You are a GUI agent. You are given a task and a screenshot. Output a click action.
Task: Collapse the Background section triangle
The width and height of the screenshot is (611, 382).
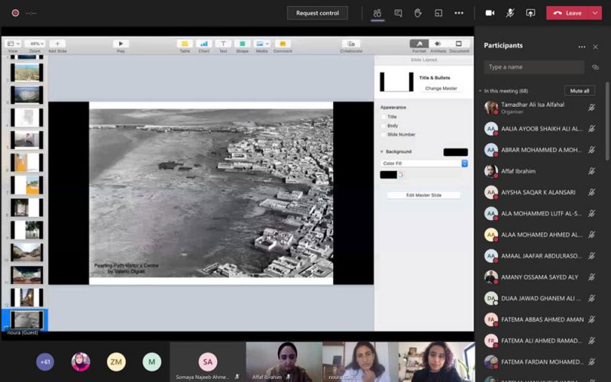coord(382,151)
